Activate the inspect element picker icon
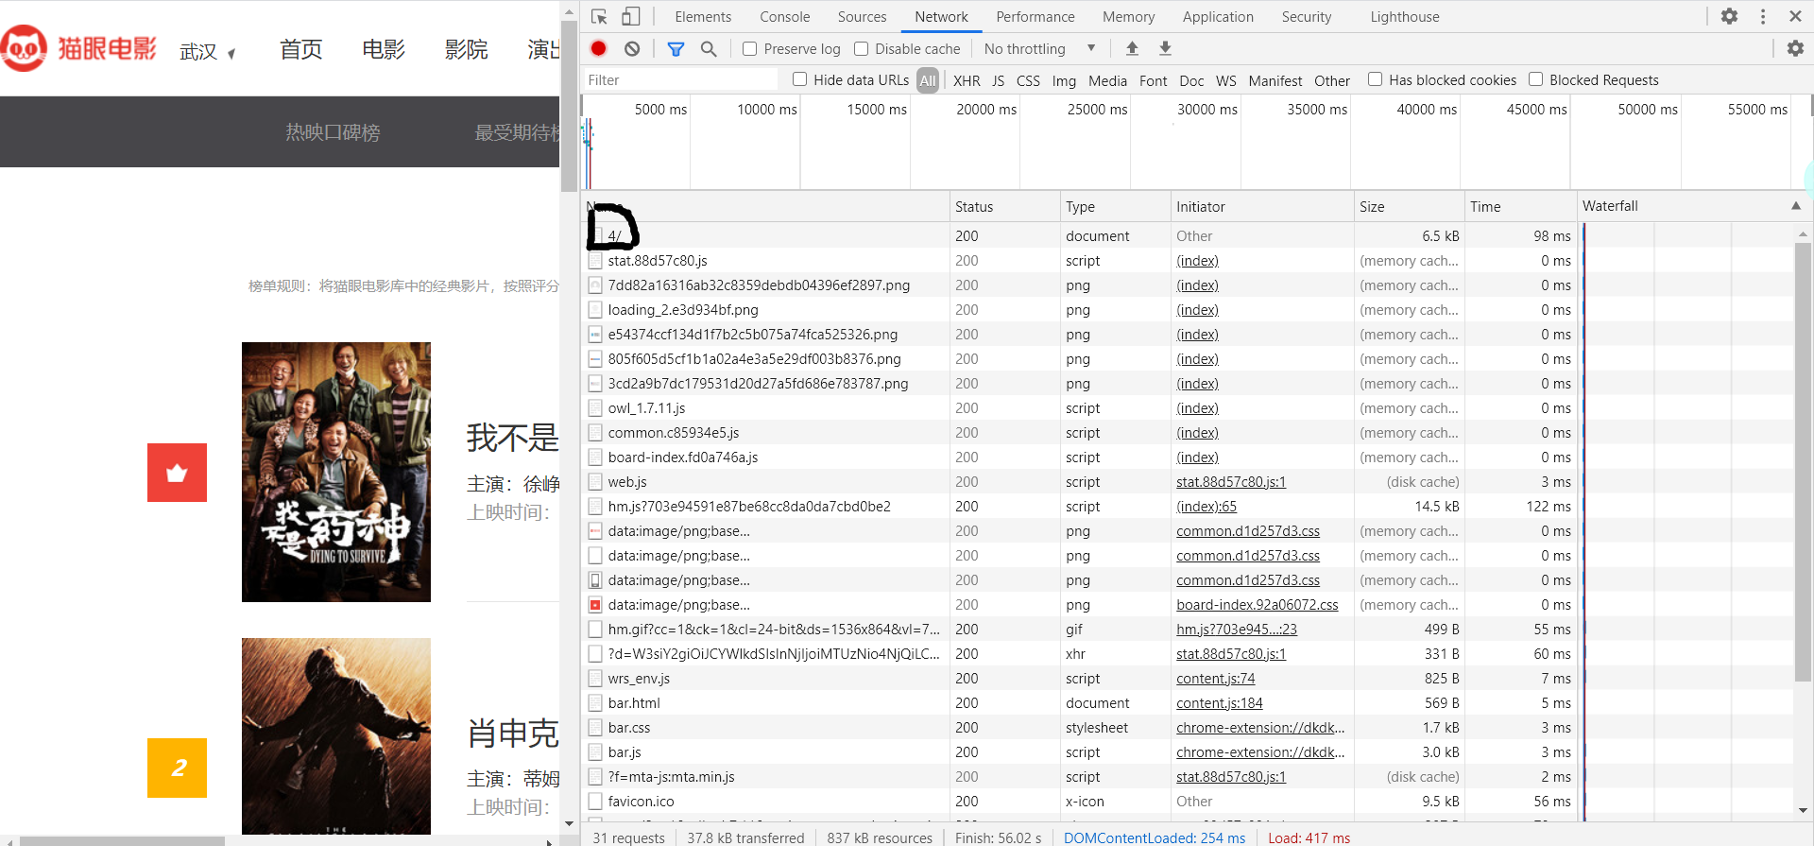 (599, 17)
